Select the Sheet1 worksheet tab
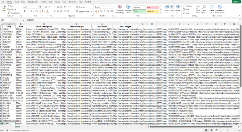 point(17,127)
